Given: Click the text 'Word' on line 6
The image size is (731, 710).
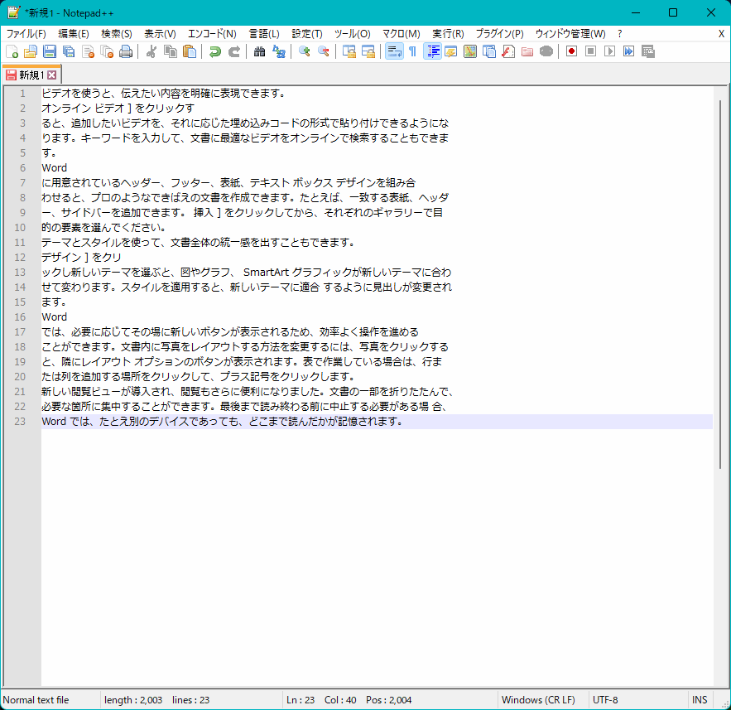Looking at the screenshot, I should 54,168.
